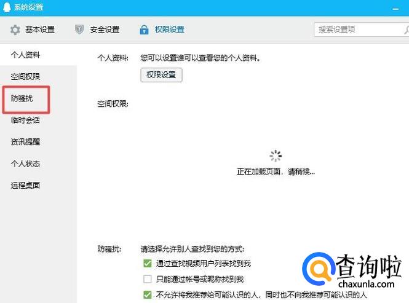Click the blue lock icon beside 权限设置
The width and height of the screenshot is (409, 303).
144,30
